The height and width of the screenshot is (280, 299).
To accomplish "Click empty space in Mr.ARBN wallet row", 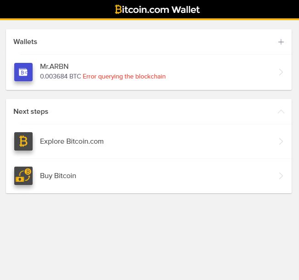I will click(x=219, y=72).
